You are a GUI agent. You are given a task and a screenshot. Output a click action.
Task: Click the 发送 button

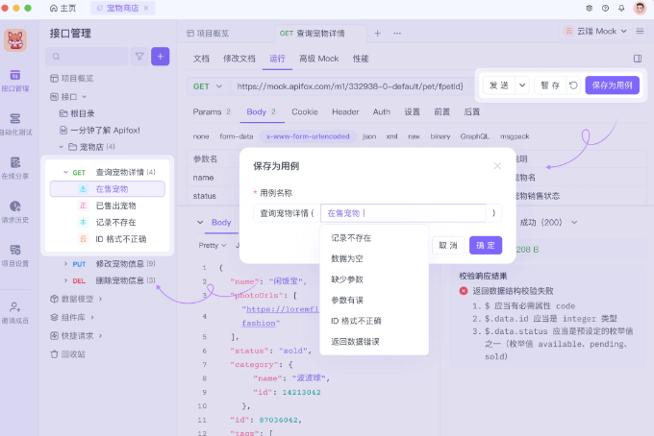click(x=499, y=85)
